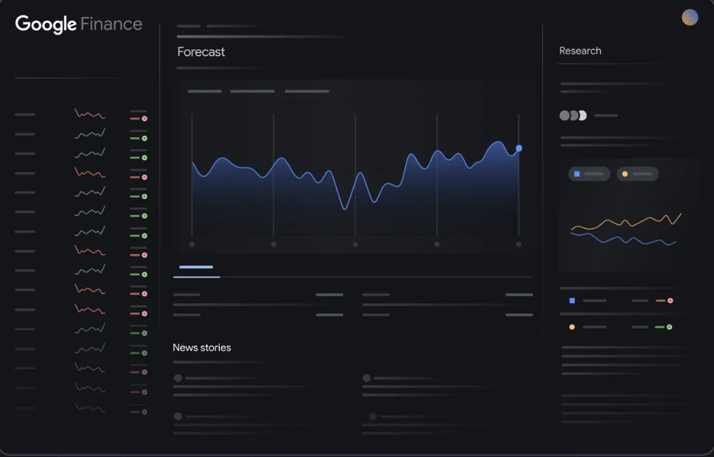The image size is (714, 457).
Task: Click the blue endpoint marker on the forecast chart
Action: pos(519,148)
